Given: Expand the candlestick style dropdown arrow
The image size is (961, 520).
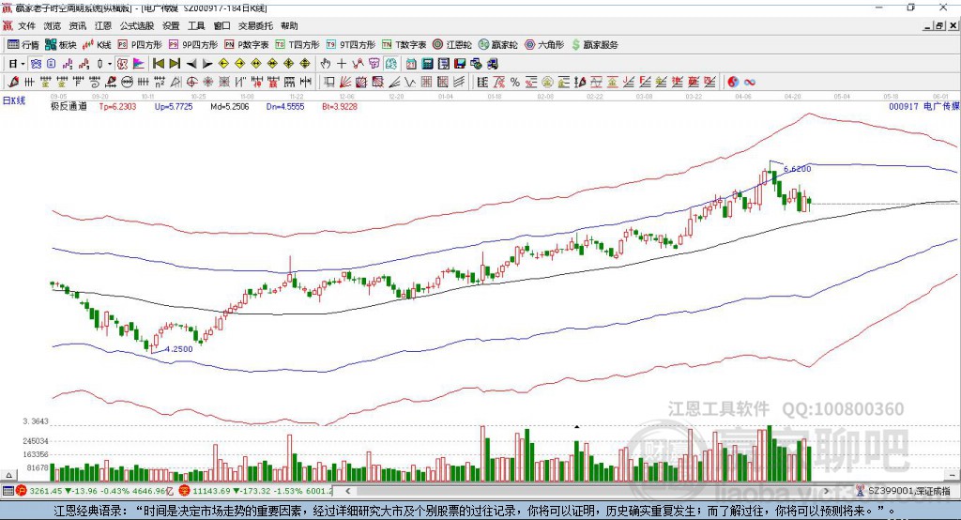Looking at the screenshot, I should click(110, 64).
